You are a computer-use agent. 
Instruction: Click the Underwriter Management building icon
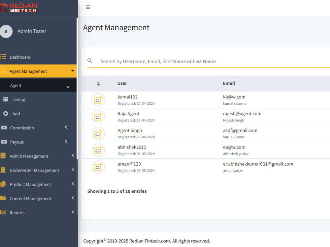click(3, 170)
